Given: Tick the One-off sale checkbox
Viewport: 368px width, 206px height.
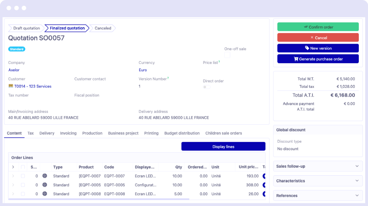Looking at the screenshot, I should click(227, 55).
